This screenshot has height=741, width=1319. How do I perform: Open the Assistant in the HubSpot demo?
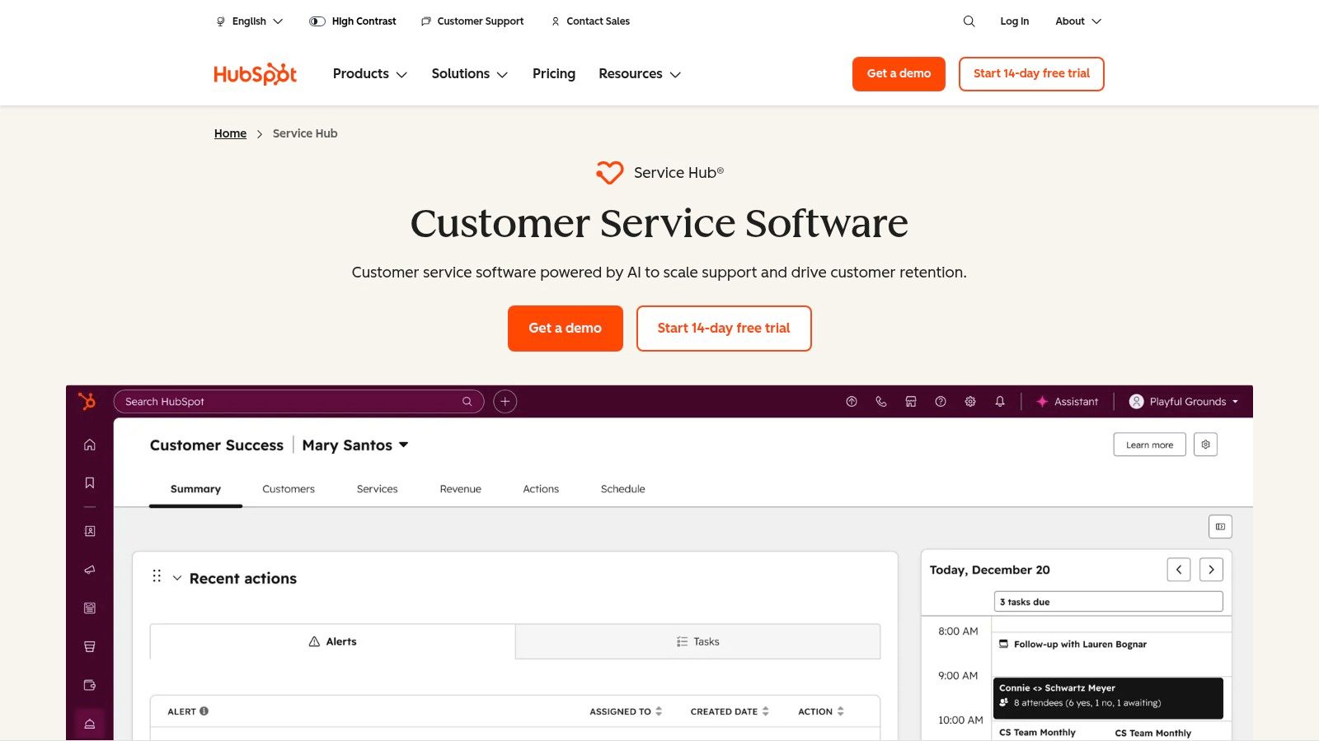point(1068,401)
